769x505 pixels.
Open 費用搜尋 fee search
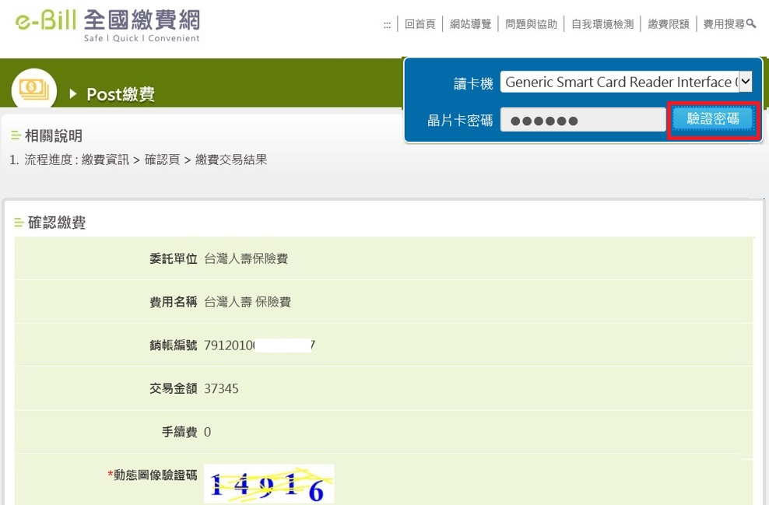(x=729, y=24)
